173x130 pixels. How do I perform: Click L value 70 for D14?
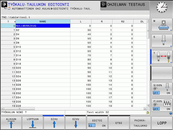pos(81,55)
